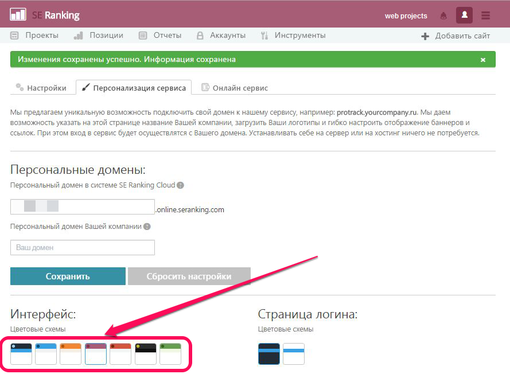Switch to the Настройки tab
Viewport: 510px width, 374px height.
coord(42,88)
